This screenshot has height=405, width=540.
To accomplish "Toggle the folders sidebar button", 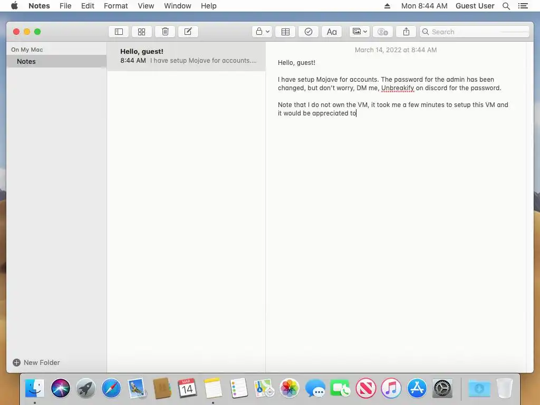I will click(x=119, y=32).
